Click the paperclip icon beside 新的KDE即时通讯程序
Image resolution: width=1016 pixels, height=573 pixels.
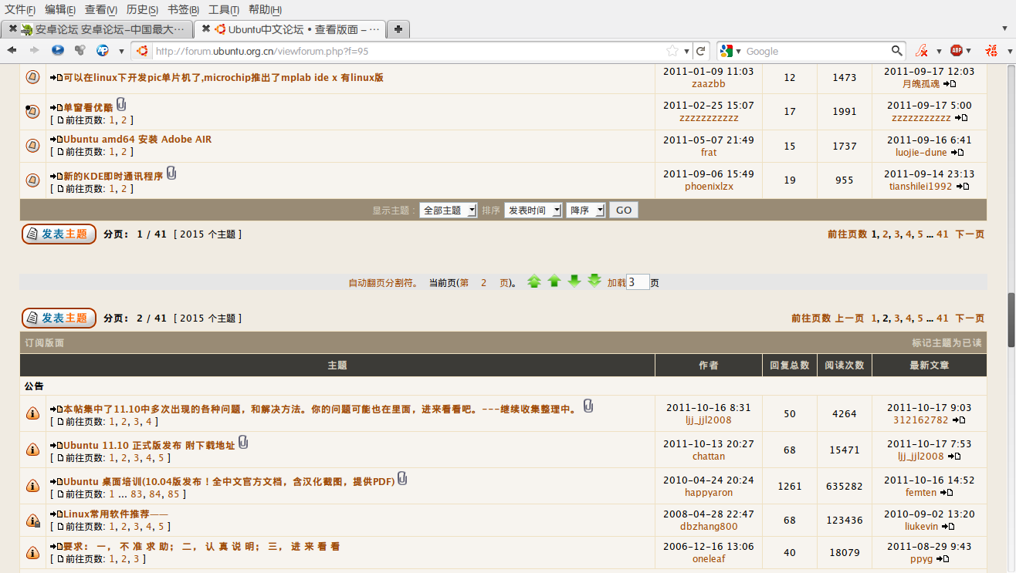171,174
